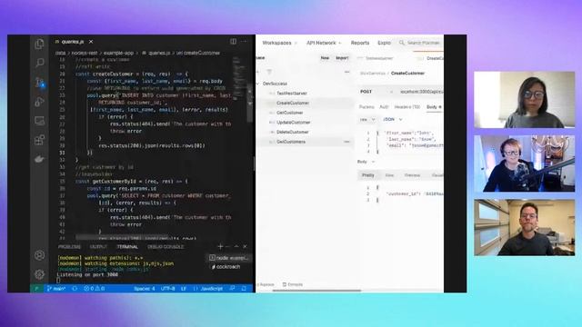Click the New button in Postman
582x327 pixels.
point(325,58)
